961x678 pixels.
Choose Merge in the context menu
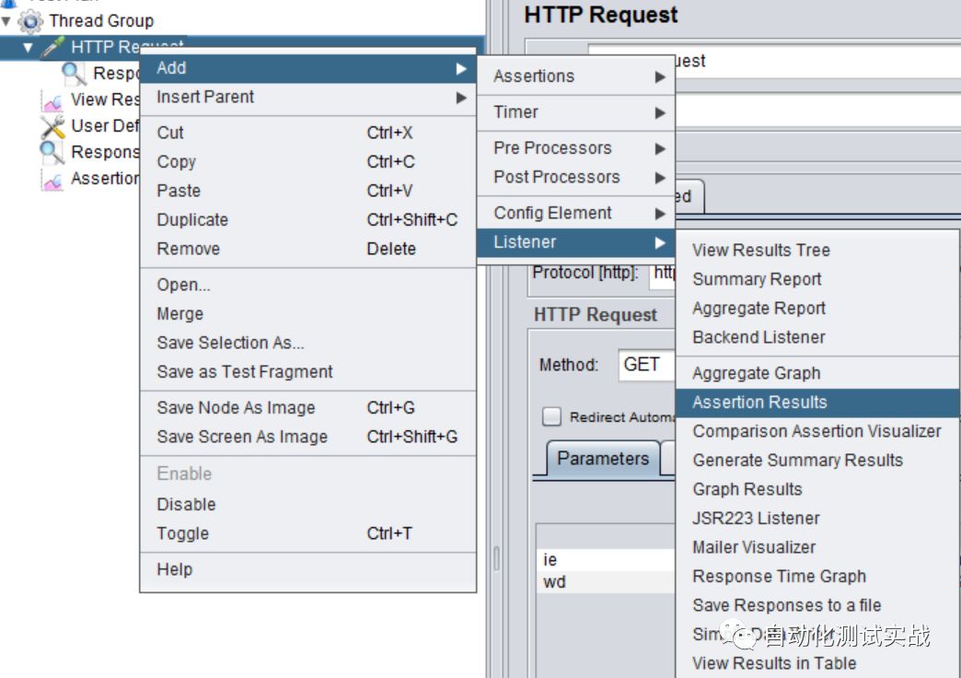click(307, 313)
